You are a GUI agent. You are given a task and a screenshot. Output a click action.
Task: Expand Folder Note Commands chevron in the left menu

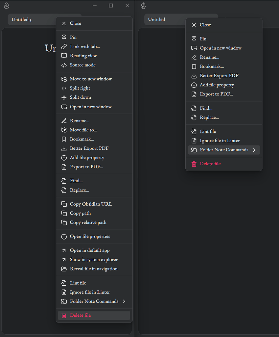[124, 301]
